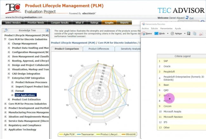Open Archivo menu in Recortes
The width and height of the screenshot is (206, 139).
click(145, 28)
